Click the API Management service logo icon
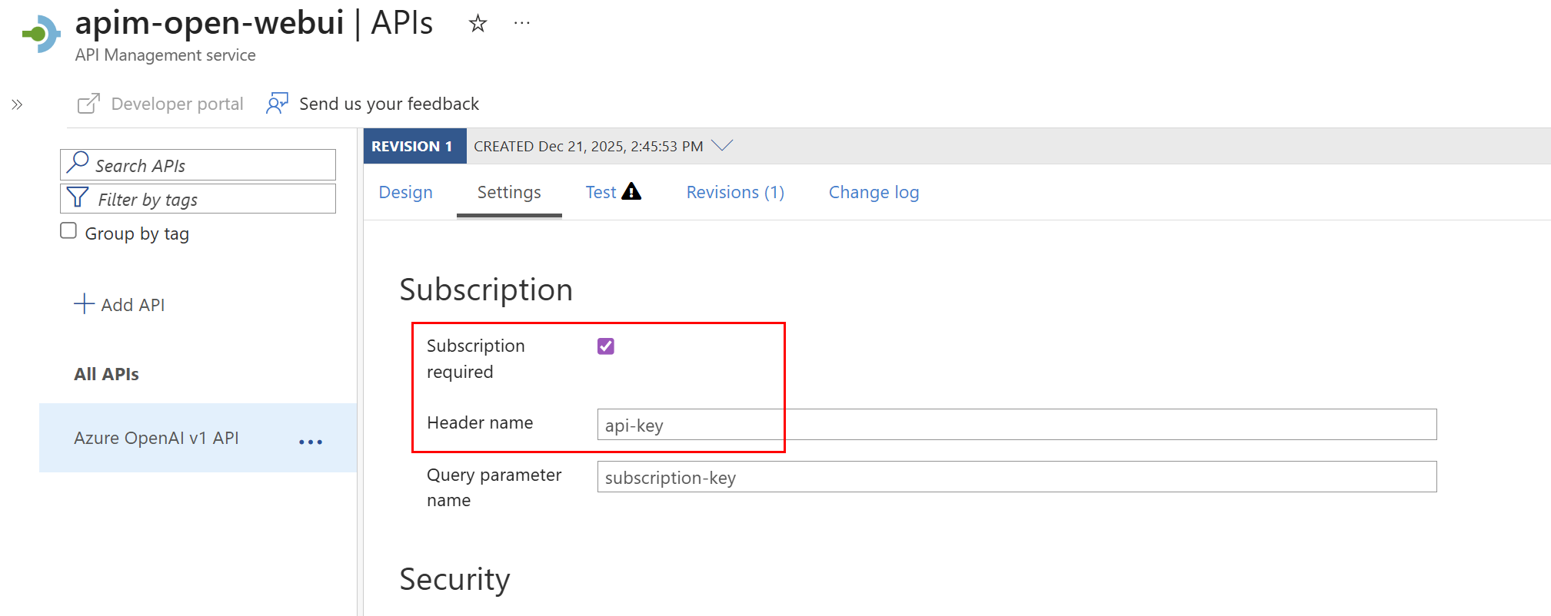 click(x=42, y=34)
